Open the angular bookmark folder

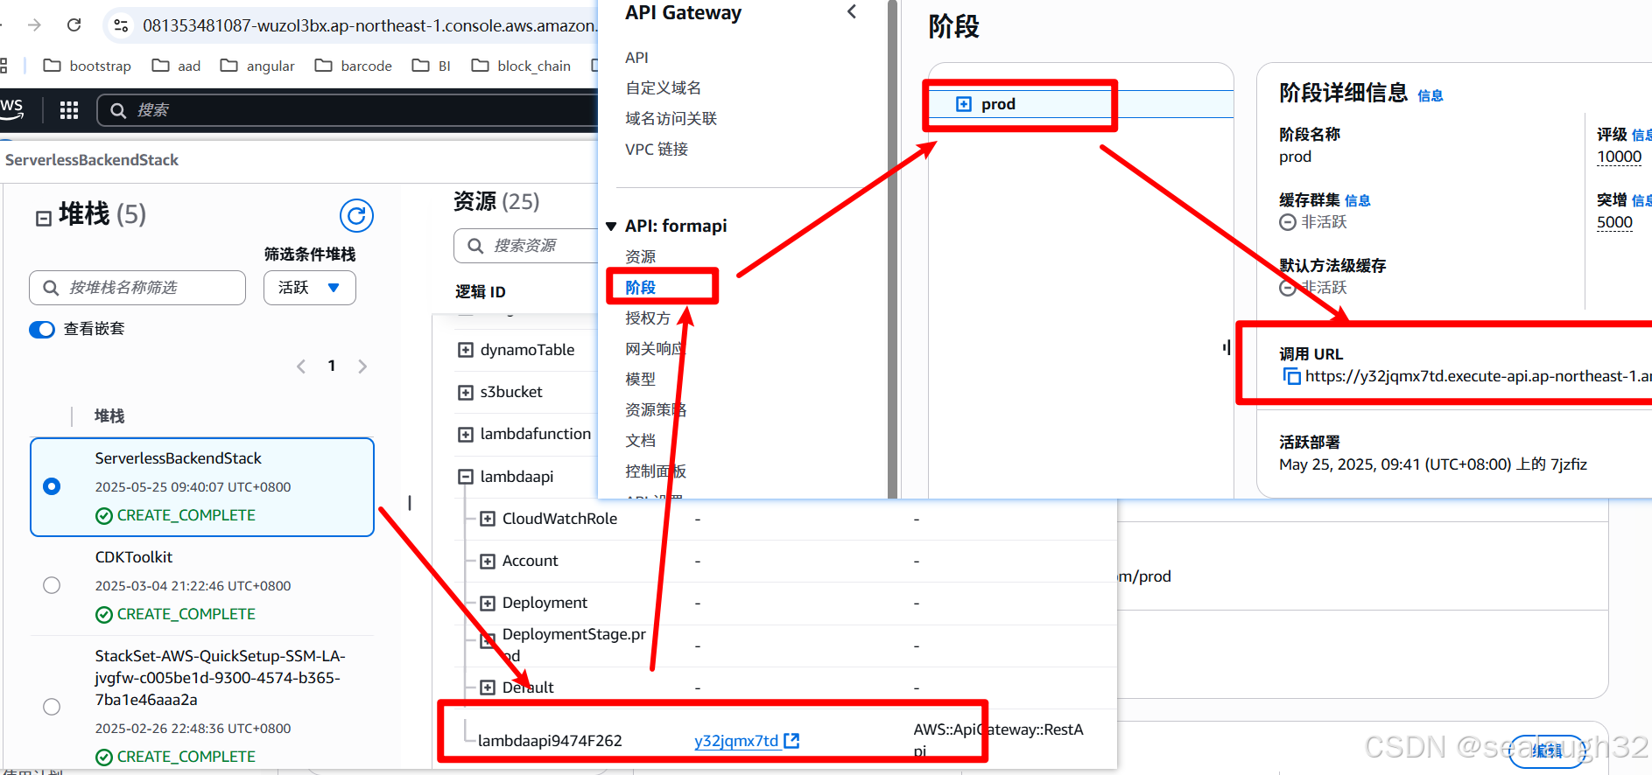[x=257, y=66]
